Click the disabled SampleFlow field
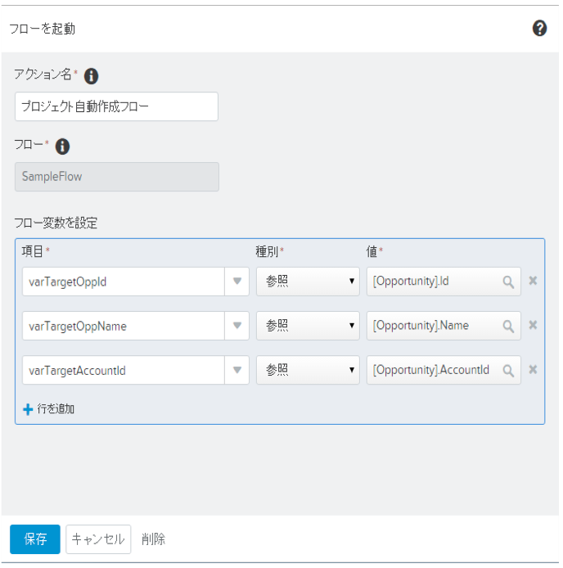 (117, 177)
